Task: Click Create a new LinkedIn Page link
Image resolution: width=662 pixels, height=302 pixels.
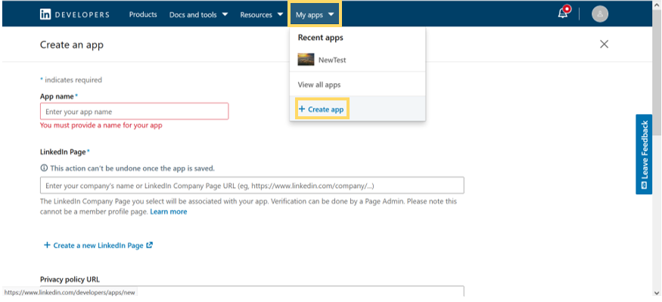Action: [x=98, y=245]
